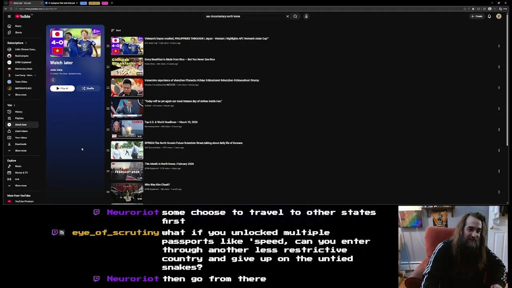Open the Today will be yet again video
Screen dimensions: 512x288
[x=183, y=101]
